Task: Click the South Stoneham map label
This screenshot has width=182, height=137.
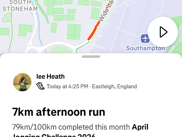Action: coord(20,6)
